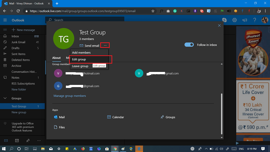Click the group dialog vertical scrollbar
The width and height of the screenshot is (270, 152).
pyautogui.click(x=222, y=114)
